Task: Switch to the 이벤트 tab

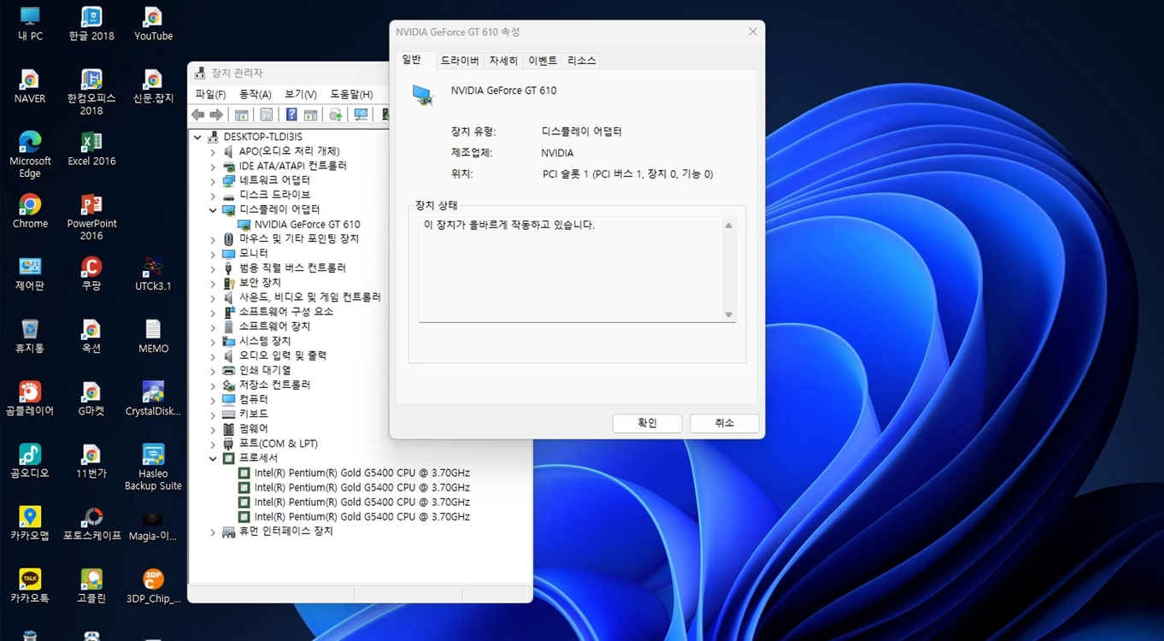Action: pos(543,61)
